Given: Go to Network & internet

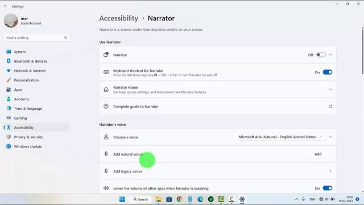Looking at the screenshot, I should pos(36,71).
